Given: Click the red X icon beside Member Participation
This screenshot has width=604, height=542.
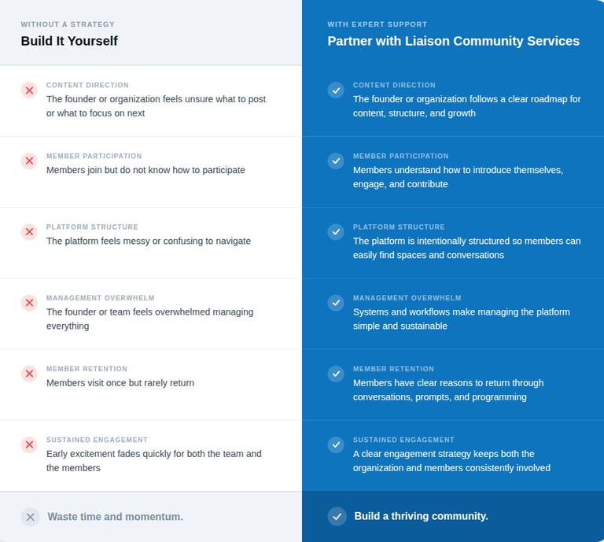Looking at the screenshot, I should click(x=29, y=161).
